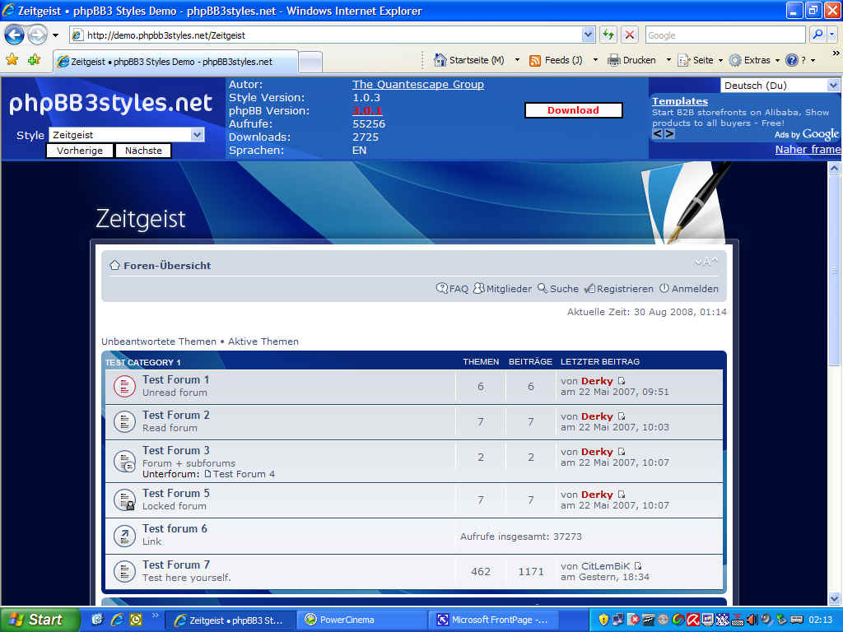Screen dimensions: 843x632
Task: Click the Internet Explorer quick launch icon
Action: pos(117,620)
